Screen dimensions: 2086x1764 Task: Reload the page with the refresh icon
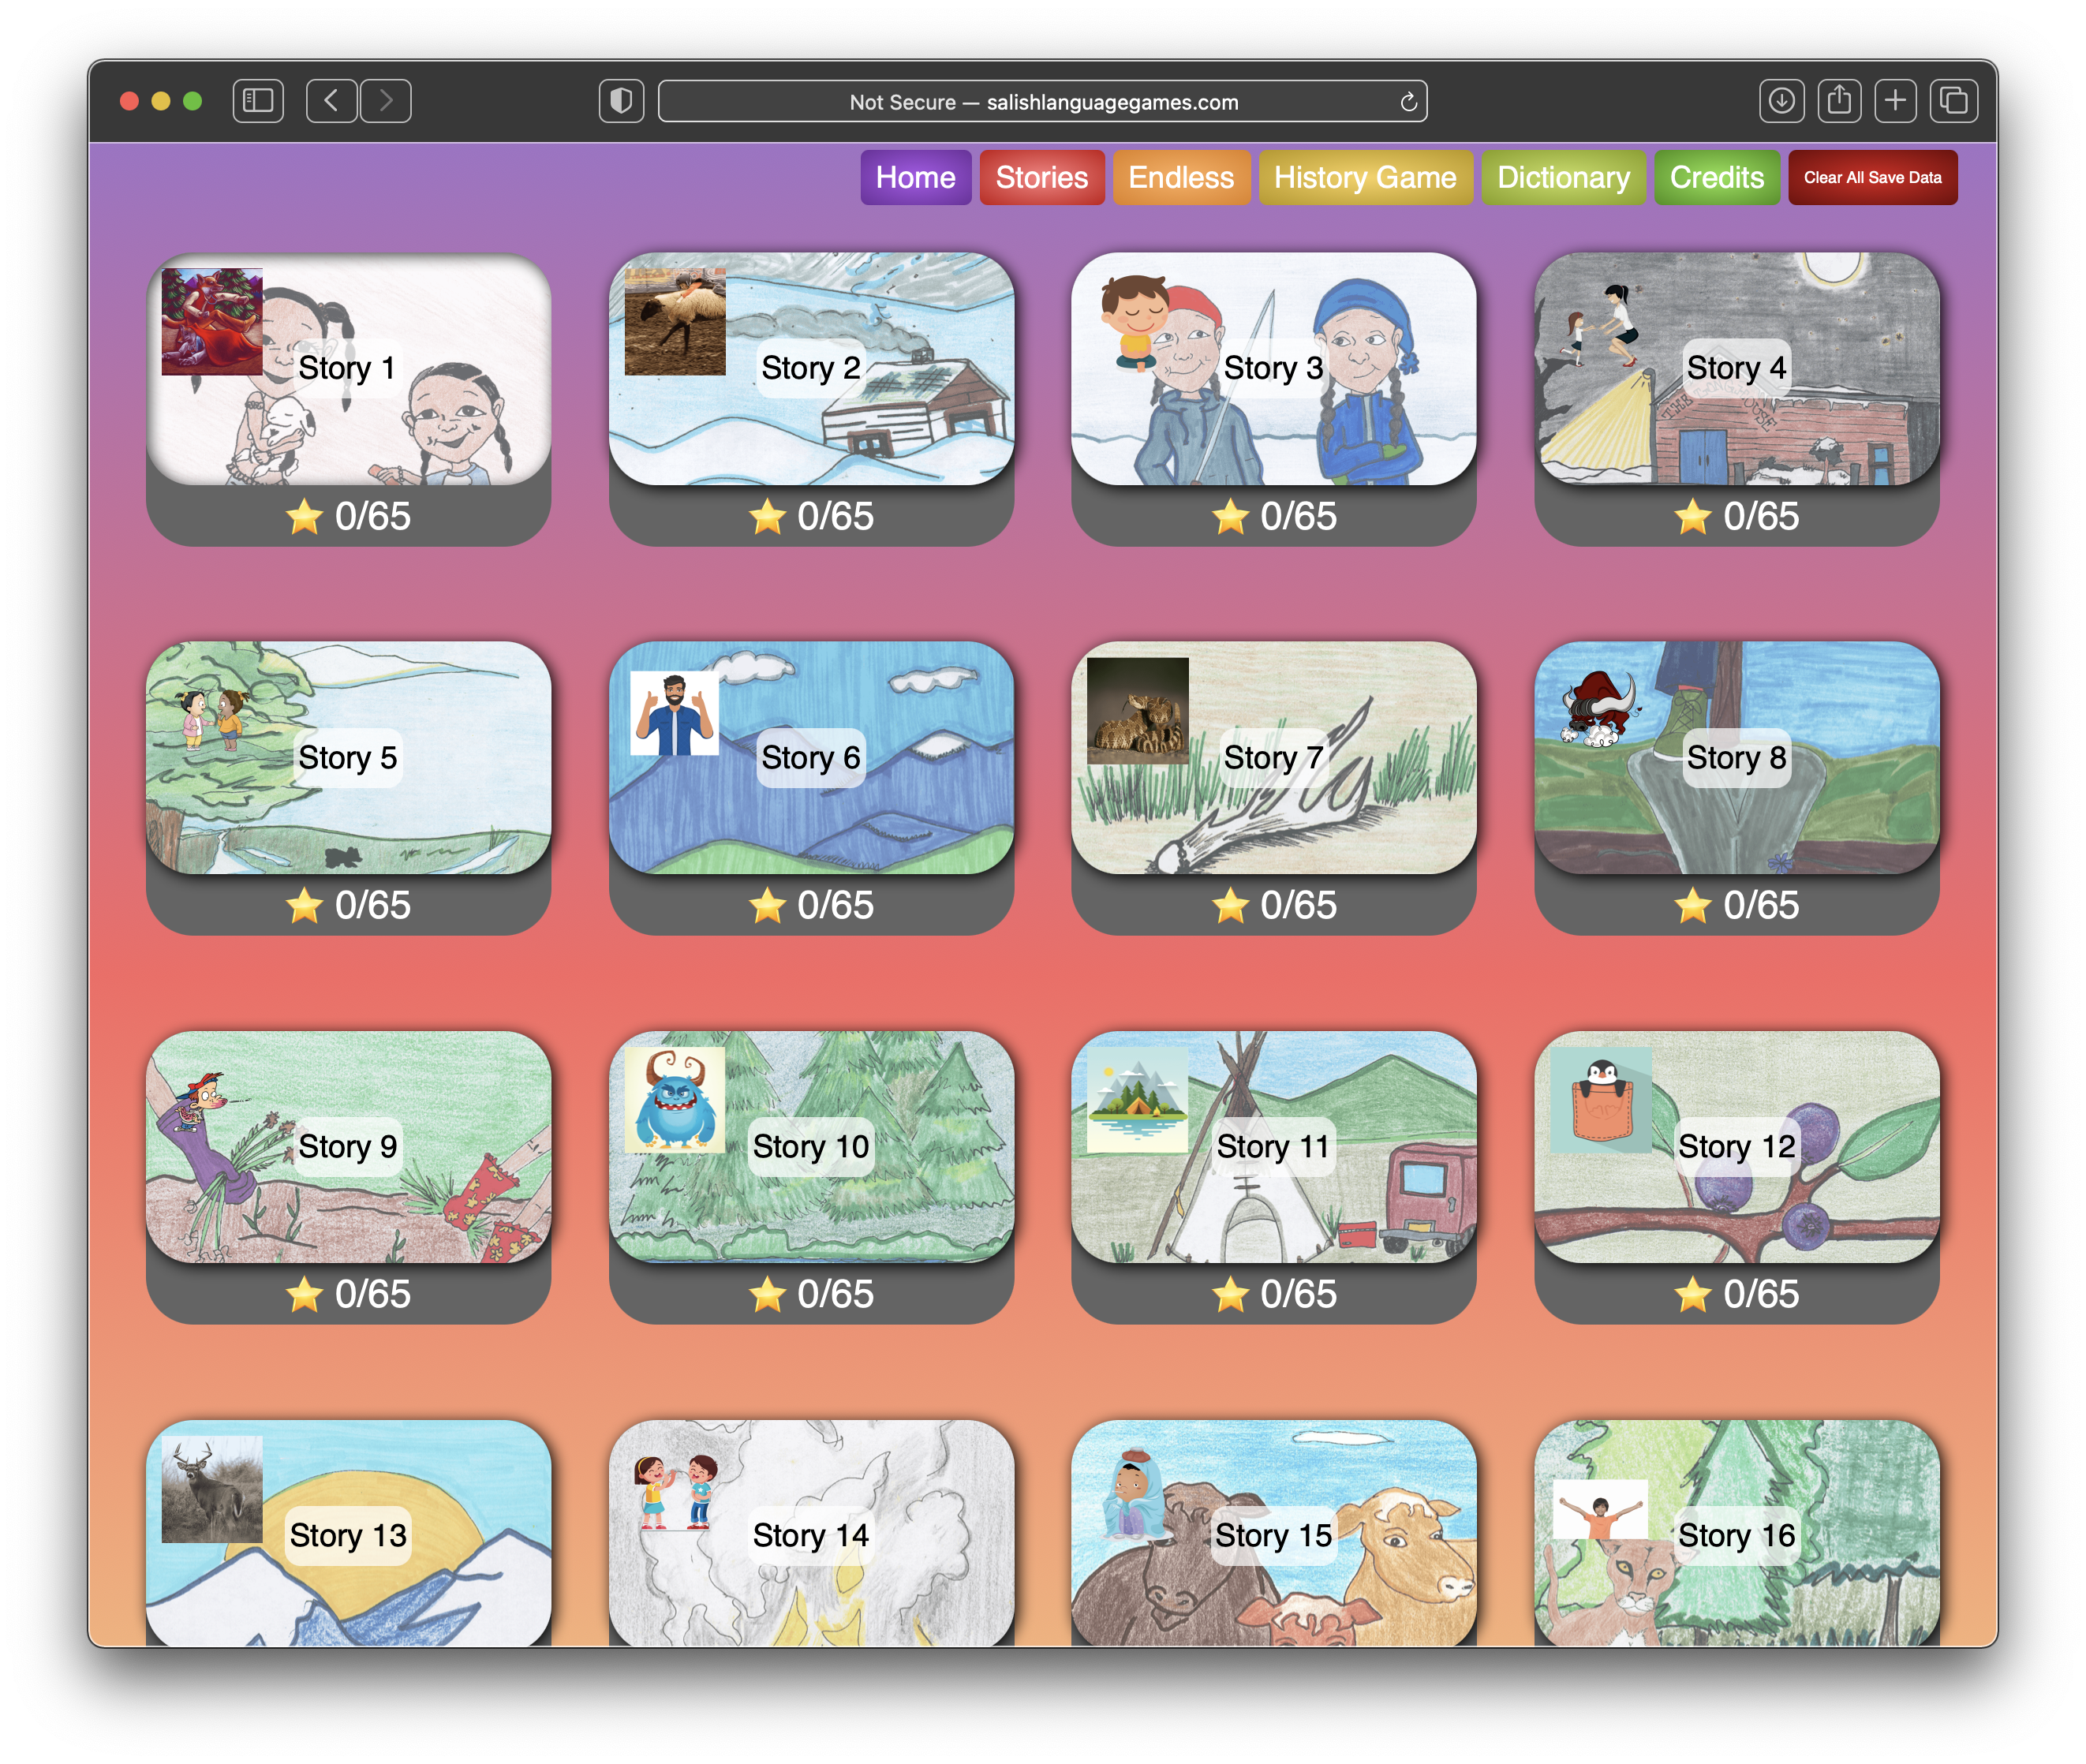coord(1408,102)
